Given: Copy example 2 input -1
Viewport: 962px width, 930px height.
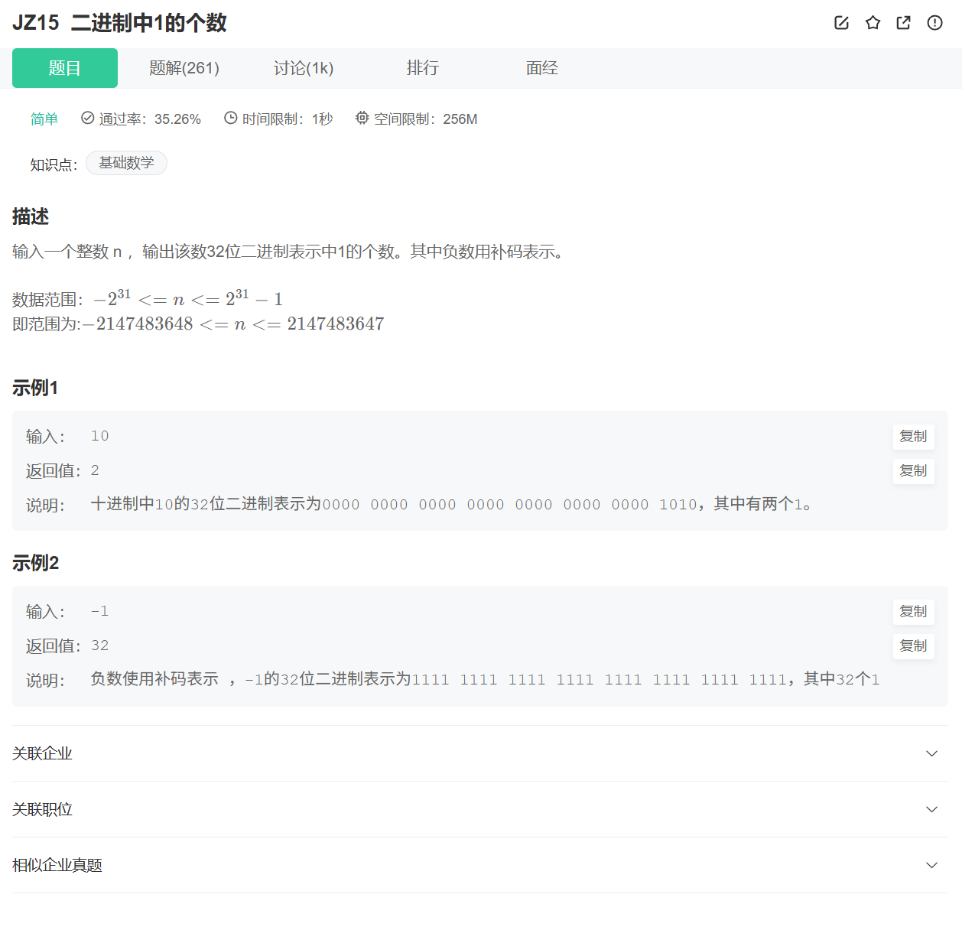Looking at the screenshot, I should point(913,612).
